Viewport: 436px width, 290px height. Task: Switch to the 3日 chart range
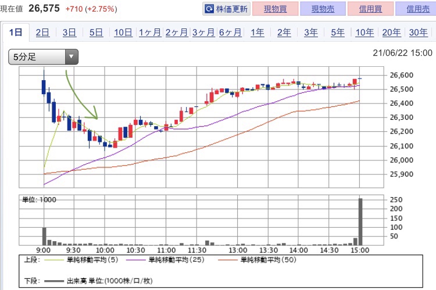click(x=69, y=33)
